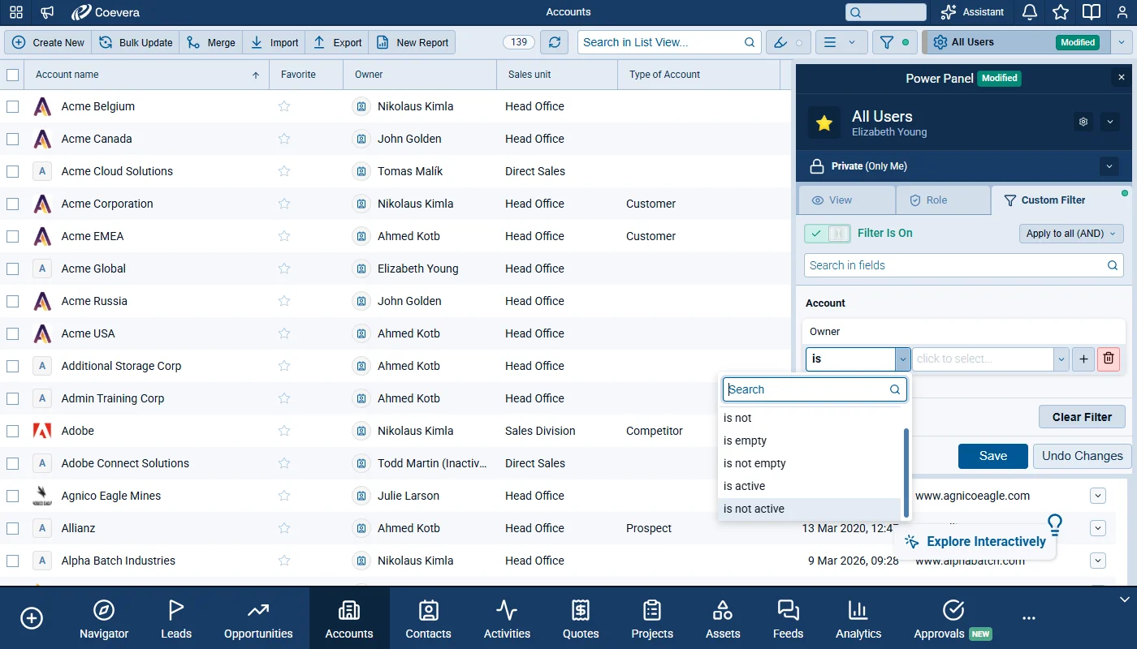Click Explore Interactively button
The width and height of the screenshot is (1137, 649).
(975, 541)
